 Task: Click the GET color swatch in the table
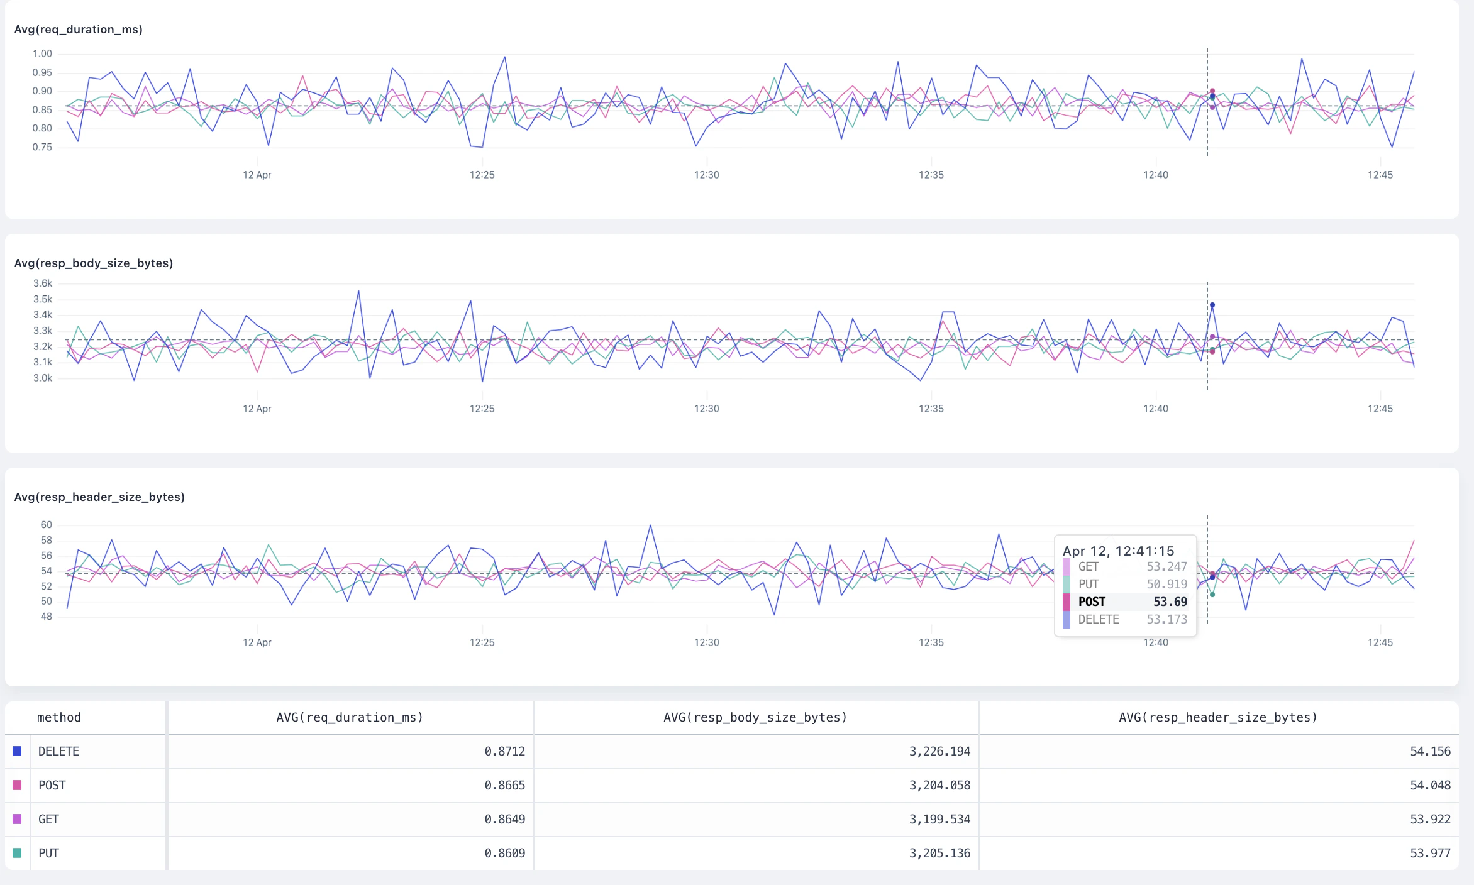click(x=17, y=819)
